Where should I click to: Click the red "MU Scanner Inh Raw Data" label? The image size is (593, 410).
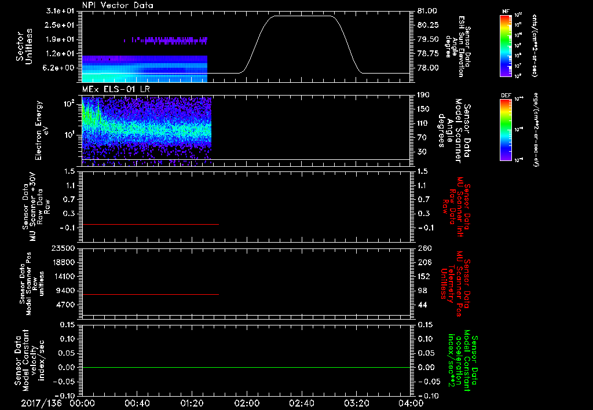(x=456, y=206)
